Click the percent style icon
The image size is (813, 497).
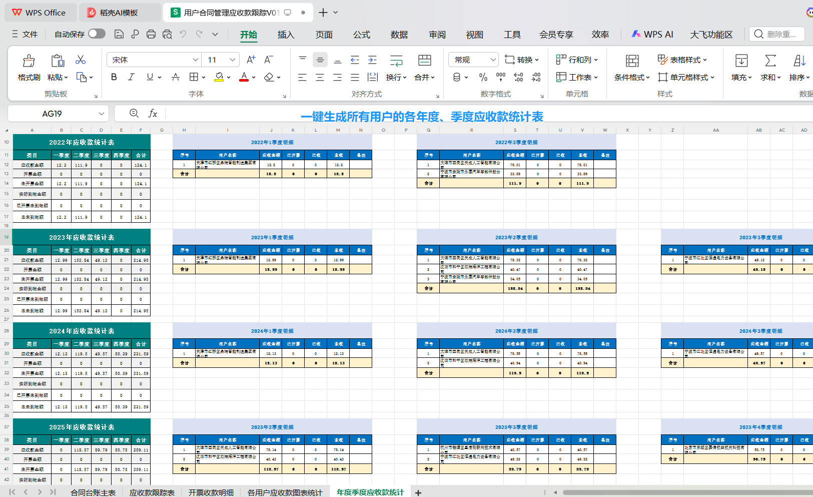483,77
